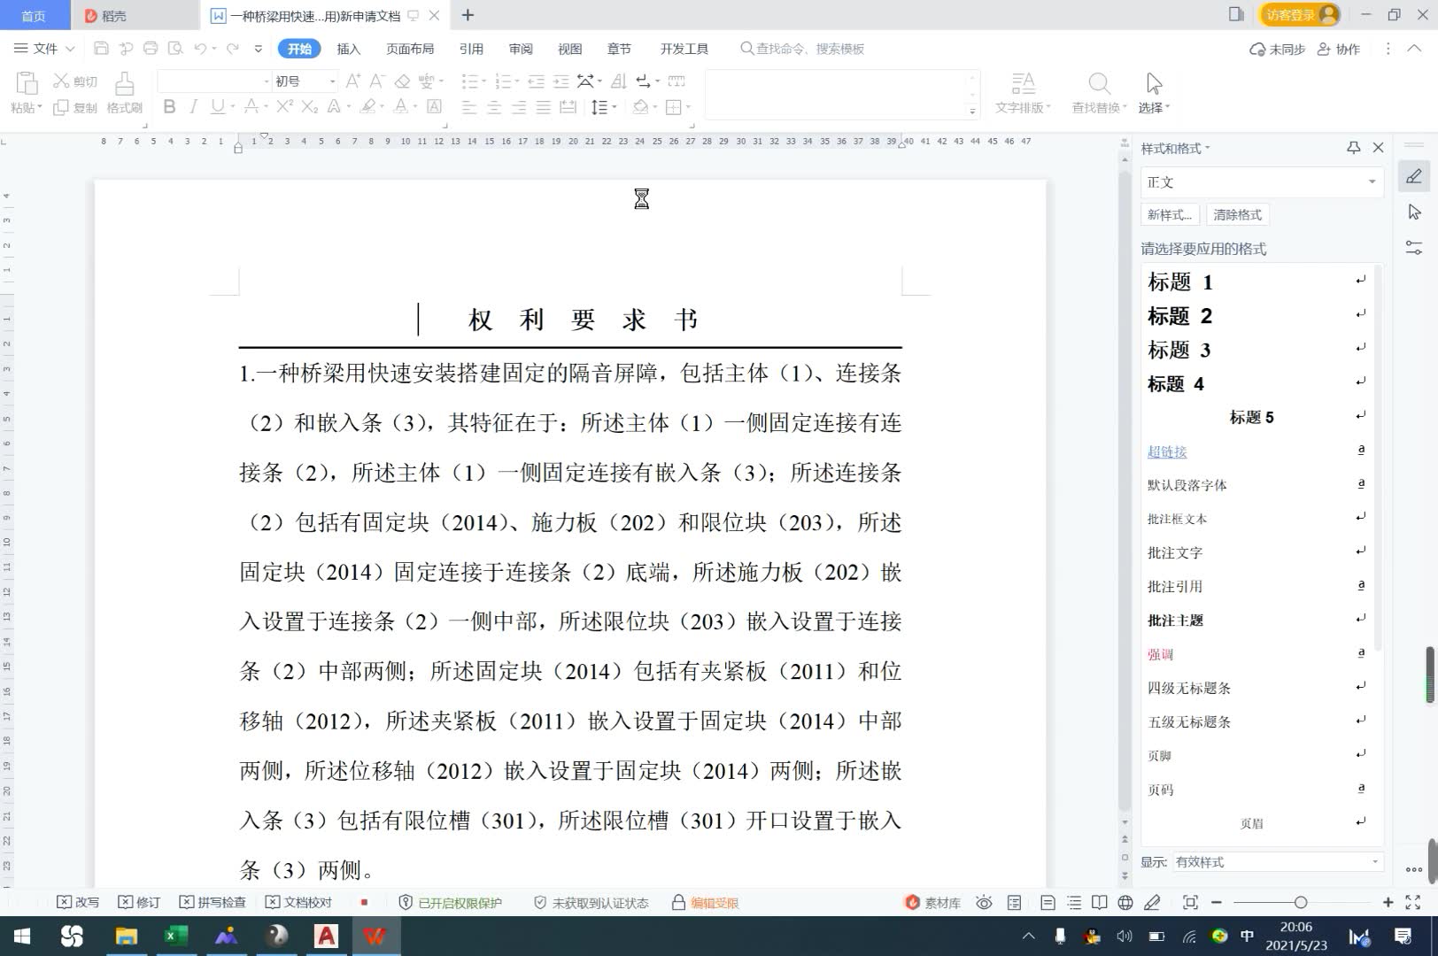Redo the last action
Viewport: 1438px width, 956px height.
pyautogui.click(x=232, y=49)
